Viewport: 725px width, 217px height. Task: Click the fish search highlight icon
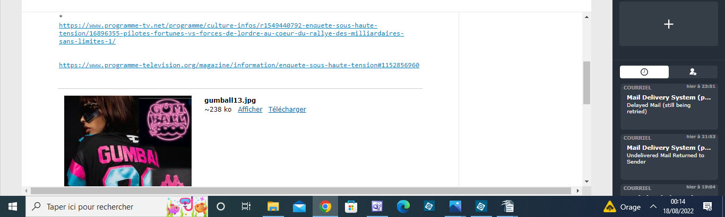187,206
